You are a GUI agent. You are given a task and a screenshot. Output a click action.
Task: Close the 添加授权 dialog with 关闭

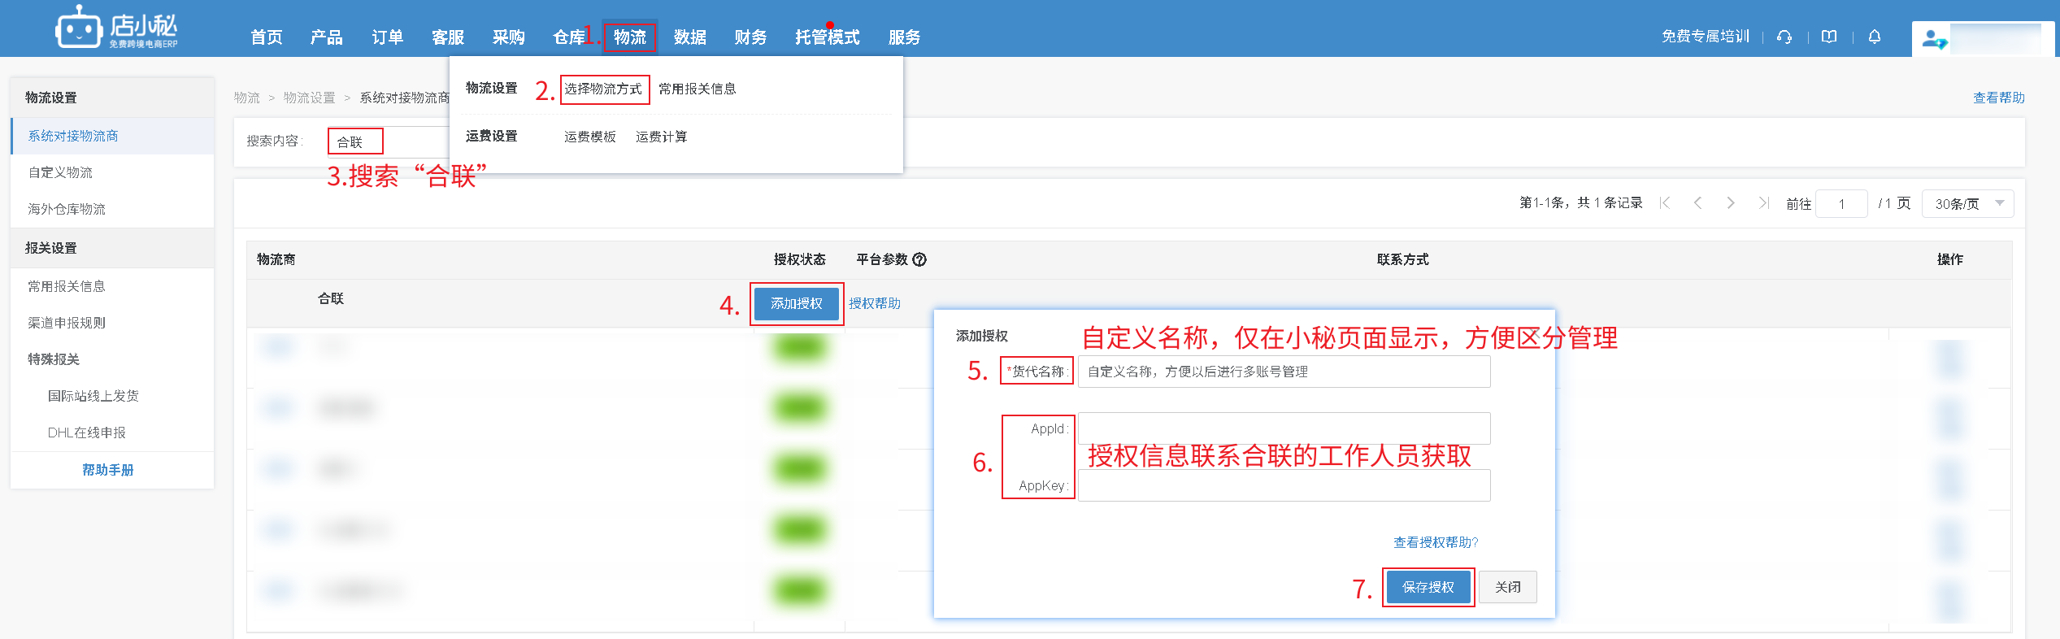pyautogui.click(x=1507, y=587)
